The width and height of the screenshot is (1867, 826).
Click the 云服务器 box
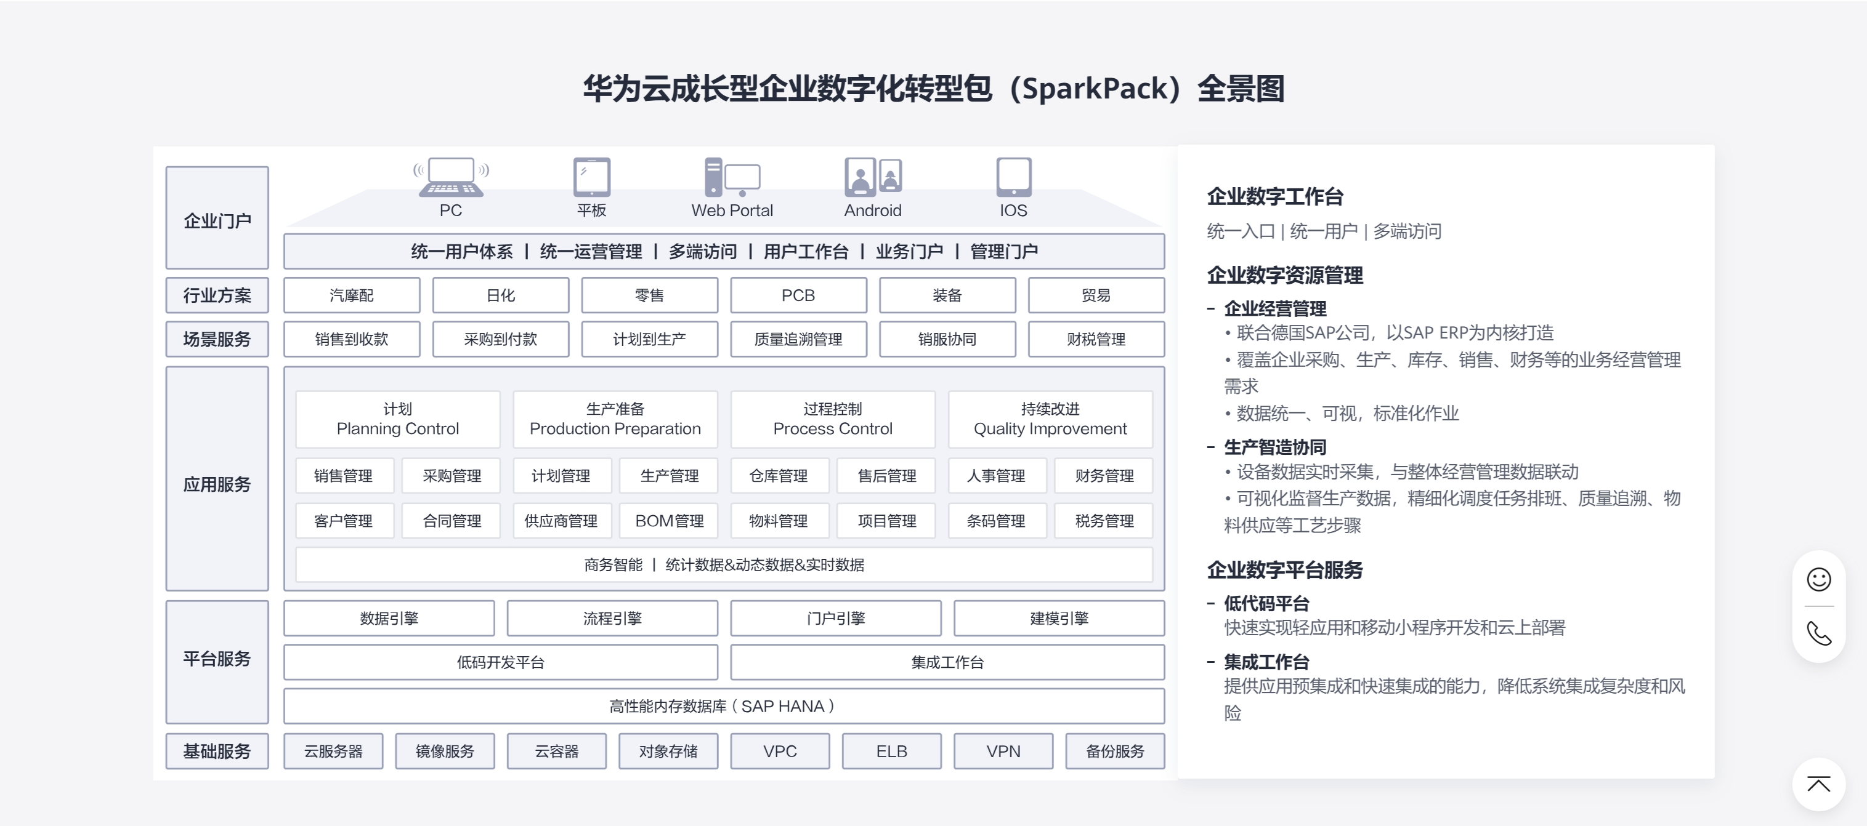pos(333,751)
